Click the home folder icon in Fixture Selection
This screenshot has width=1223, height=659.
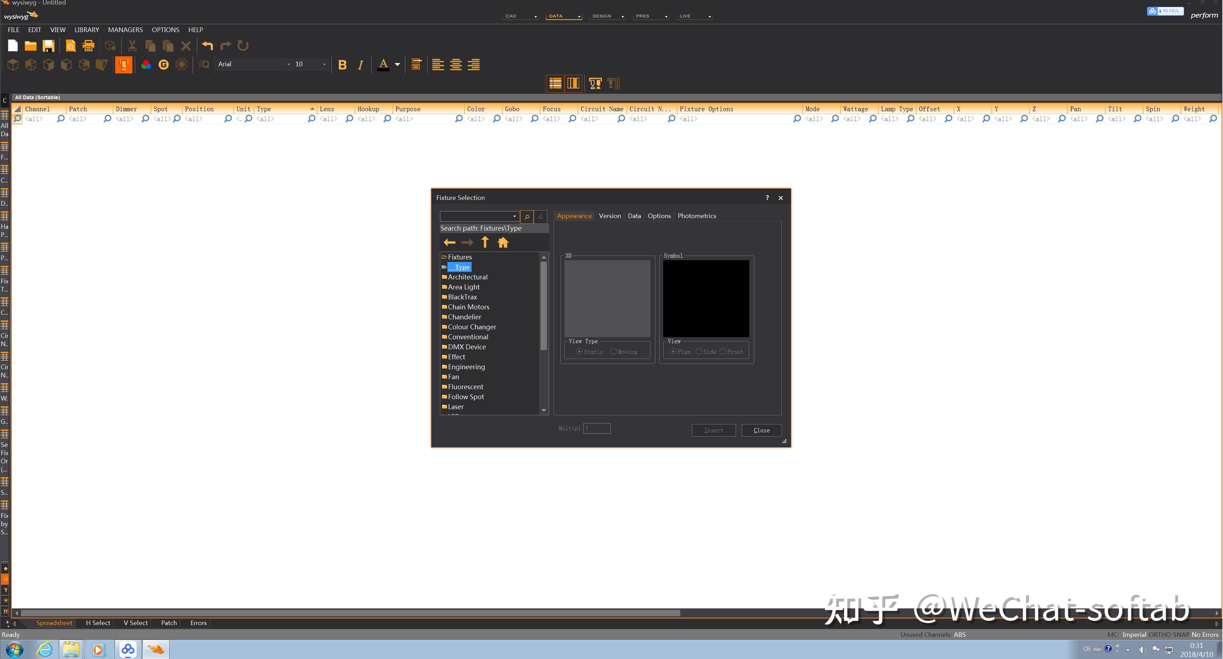pos(503,242)
